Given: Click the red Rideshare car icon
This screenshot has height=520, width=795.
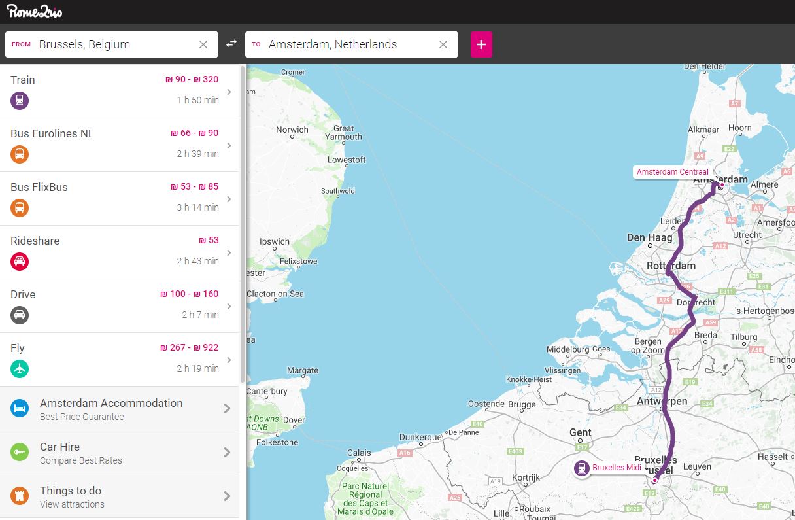Looking at the screenshot, I should (20, 262).
